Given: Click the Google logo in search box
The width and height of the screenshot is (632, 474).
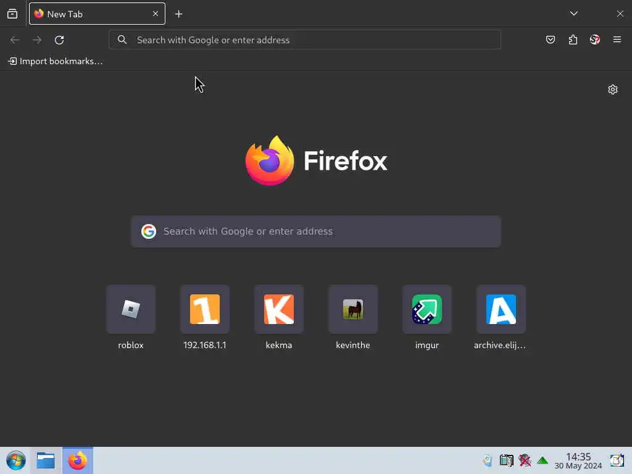Looking at the screenshot, I should coord(149,231).
